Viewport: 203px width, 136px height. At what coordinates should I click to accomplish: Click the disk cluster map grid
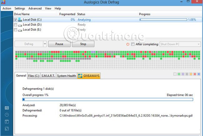108,60
